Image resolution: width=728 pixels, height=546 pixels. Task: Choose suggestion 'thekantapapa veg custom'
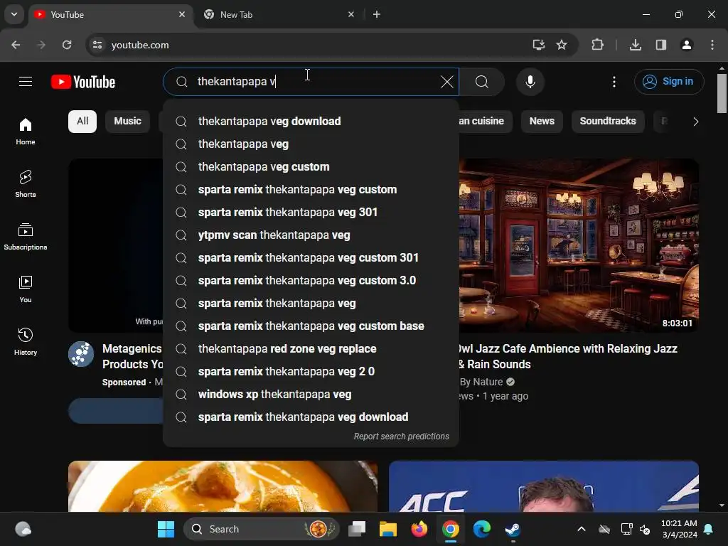coord(311,166)
